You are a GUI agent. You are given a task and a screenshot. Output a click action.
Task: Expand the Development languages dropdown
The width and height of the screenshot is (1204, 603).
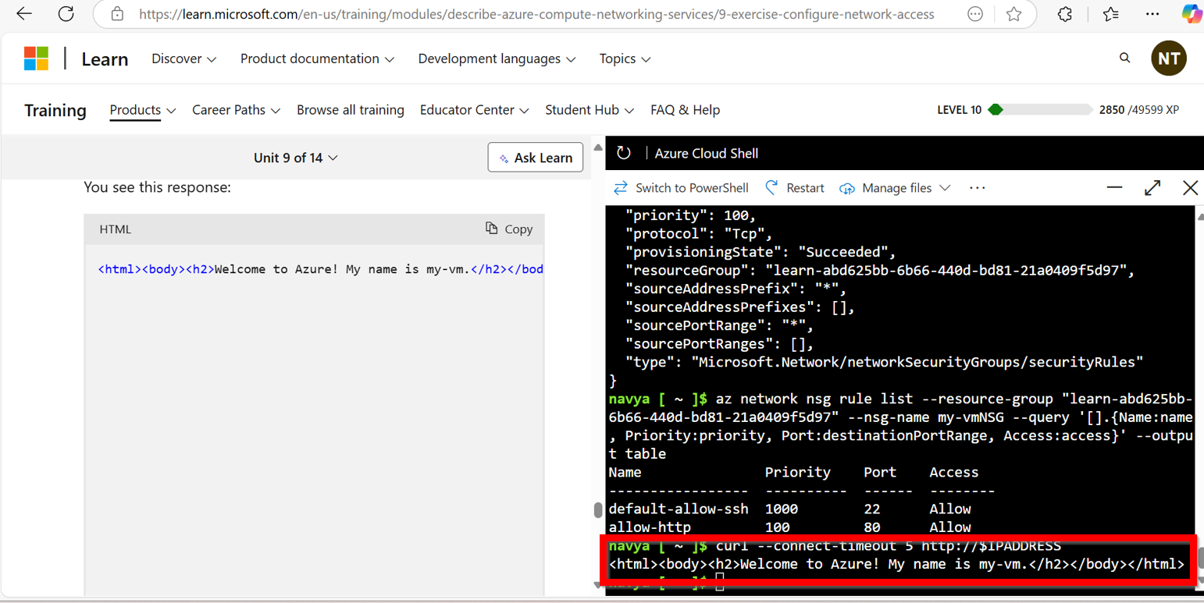[497, 59]
